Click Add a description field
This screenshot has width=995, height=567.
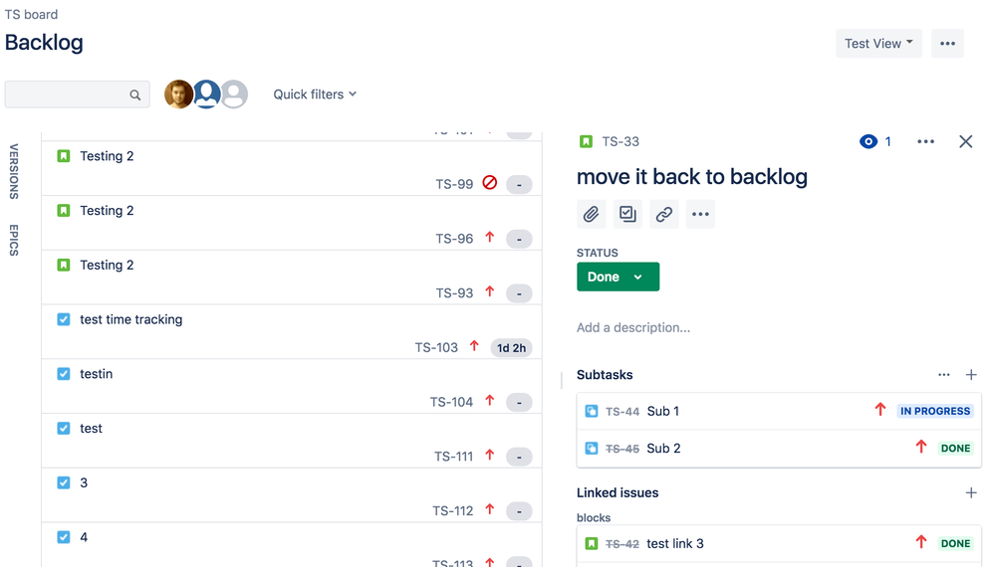(x=633, y=327)
